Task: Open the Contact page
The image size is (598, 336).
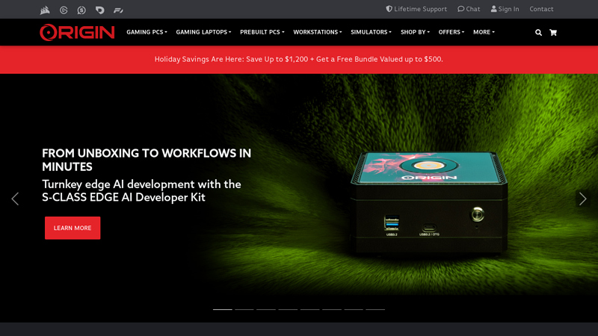Action: pos(541,9)
